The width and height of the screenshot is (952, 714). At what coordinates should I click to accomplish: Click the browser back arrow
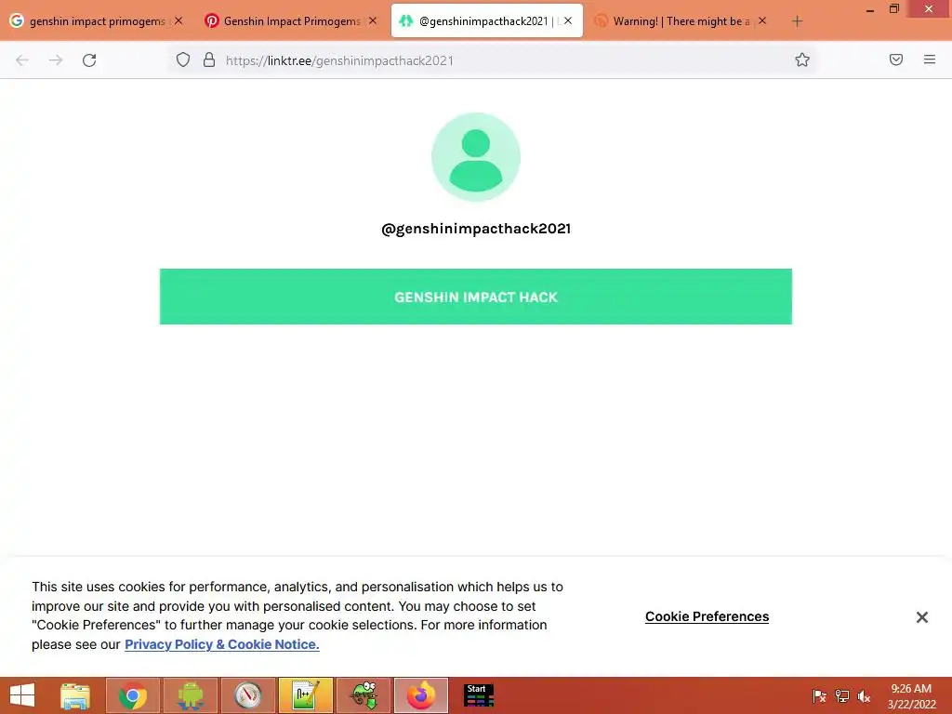tap(22, 60)
